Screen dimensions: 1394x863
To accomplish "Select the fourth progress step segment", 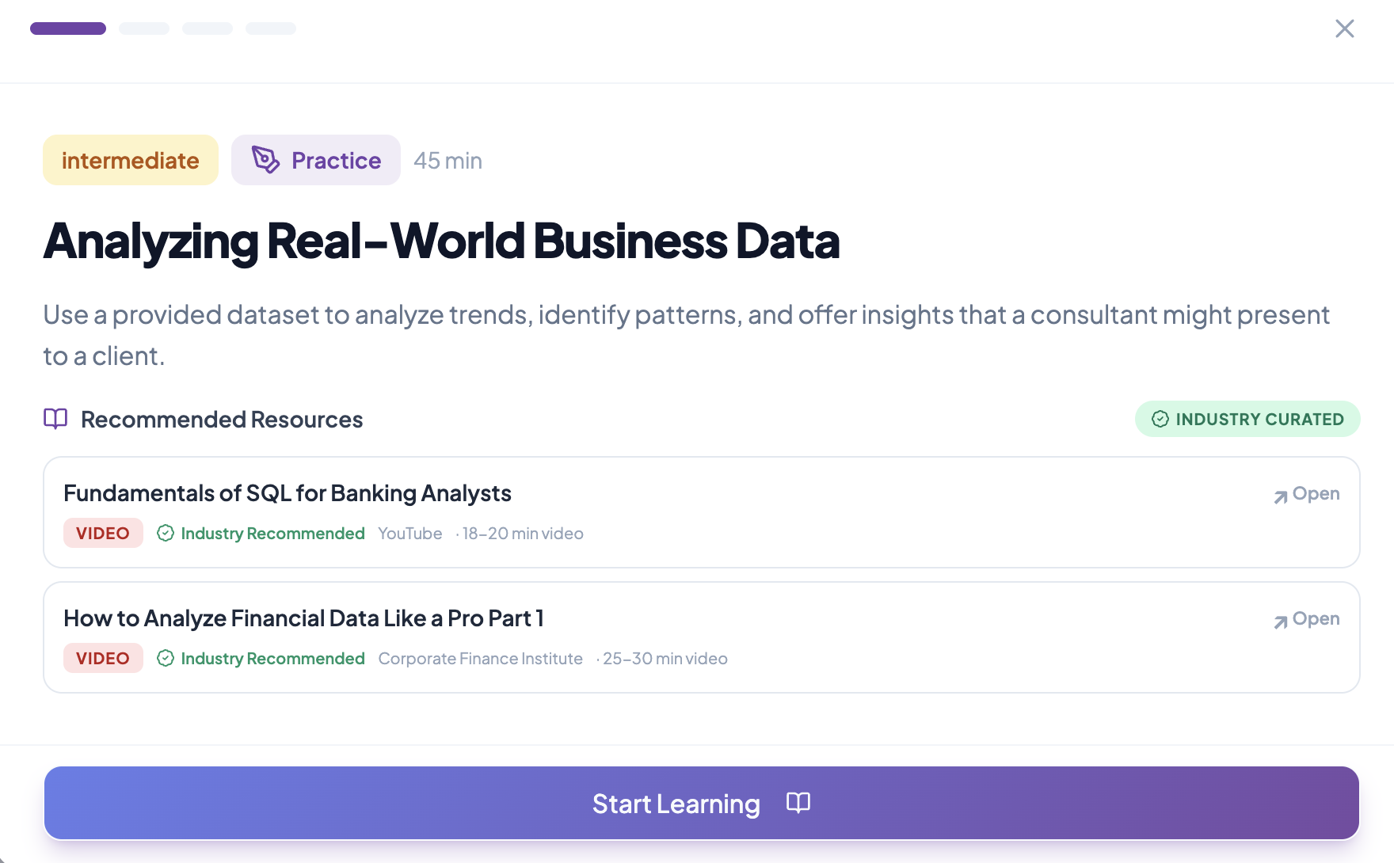I will click(271, 28).
